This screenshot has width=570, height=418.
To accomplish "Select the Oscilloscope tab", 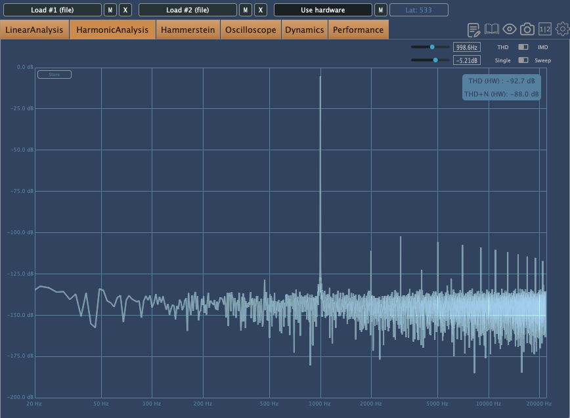I will (x=250, y=30).
